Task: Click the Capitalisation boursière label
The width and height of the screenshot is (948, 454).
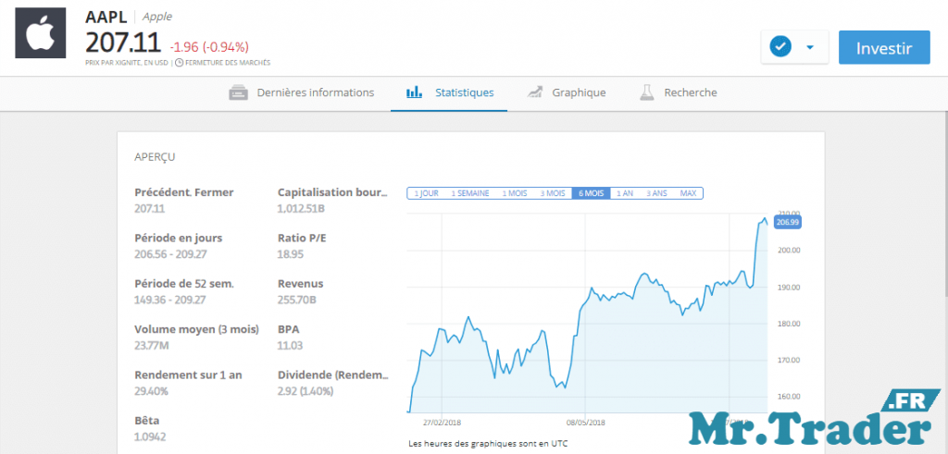Action: 332,192
